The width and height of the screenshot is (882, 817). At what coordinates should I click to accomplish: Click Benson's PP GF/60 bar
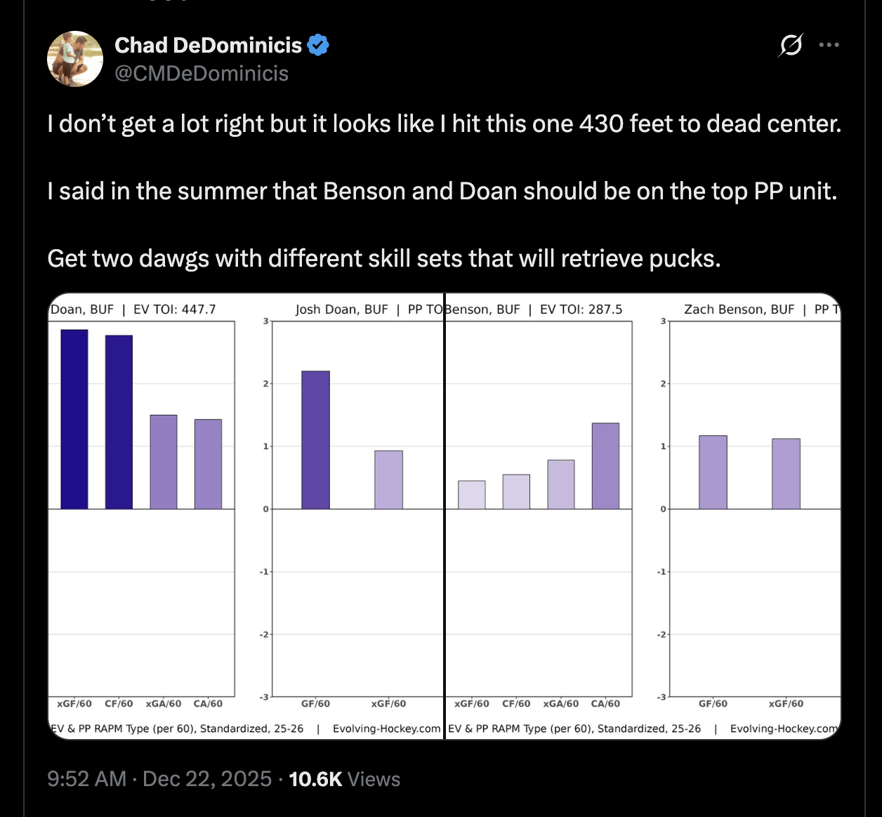point(713,472)
